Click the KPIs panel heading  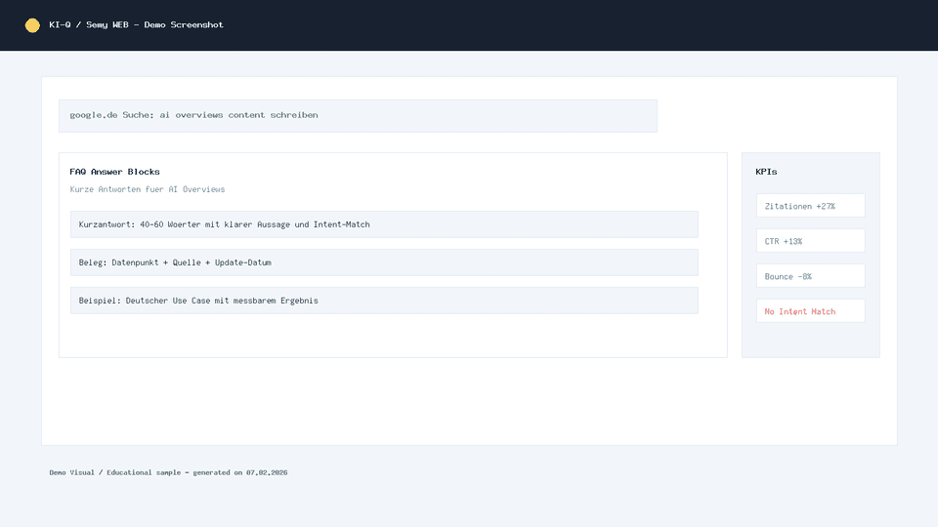(x=766, y=172)
